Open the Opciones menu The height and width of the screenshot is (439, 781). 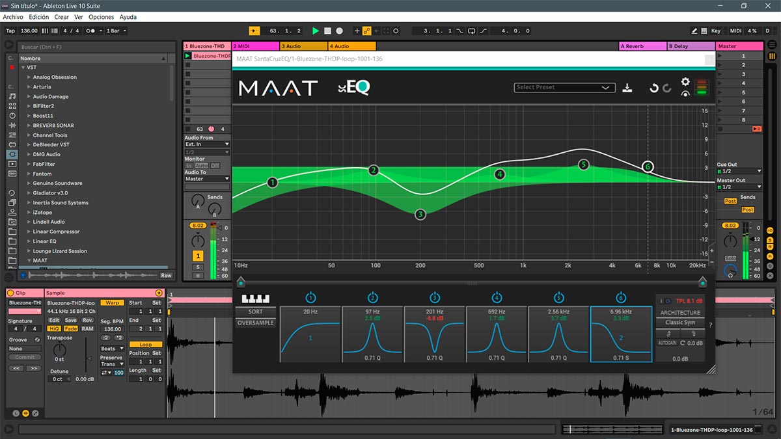pos(101,17)
